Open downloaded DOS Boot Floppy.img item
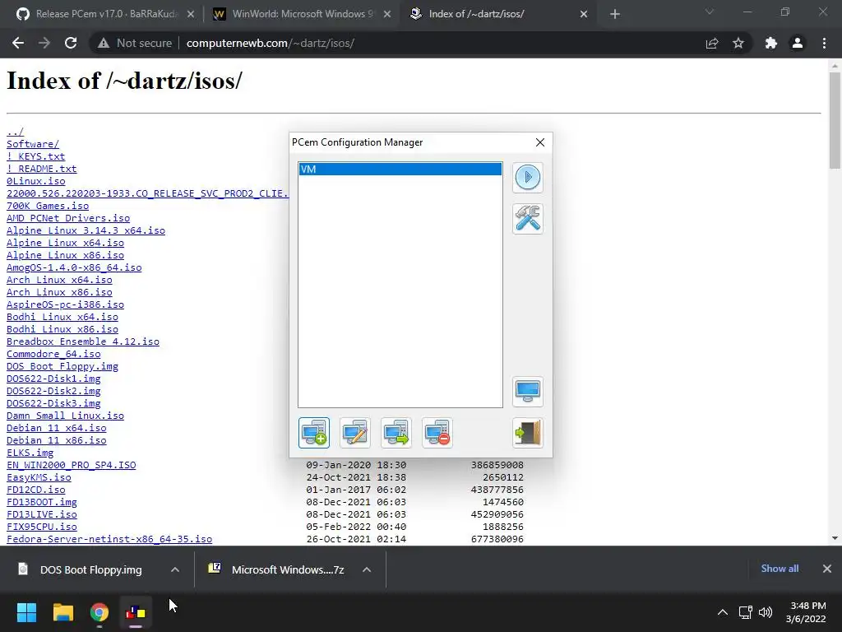 coord(81,569)
